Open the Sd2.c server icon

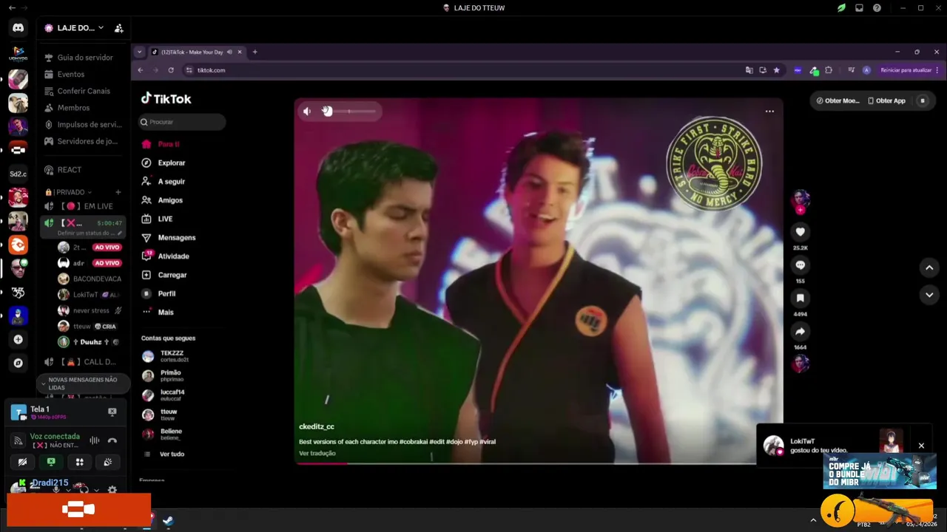pyautogui.click(x=18, y=174)
